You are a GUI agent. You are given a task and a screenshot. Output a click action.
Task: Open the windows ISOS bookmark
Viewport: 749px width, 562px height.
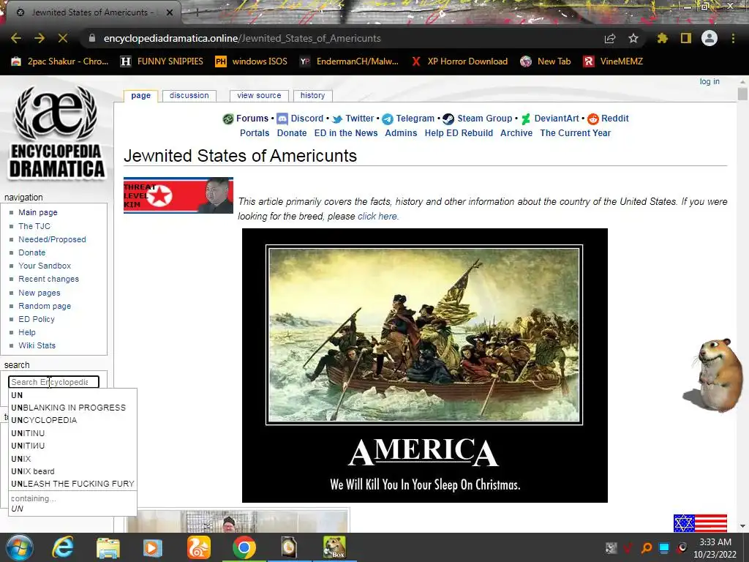252,61
